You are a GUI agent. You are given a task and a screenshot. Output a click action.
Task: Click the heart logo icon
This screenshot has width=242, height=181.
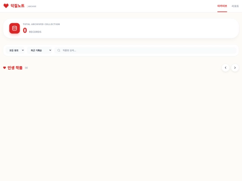(6, 6)
